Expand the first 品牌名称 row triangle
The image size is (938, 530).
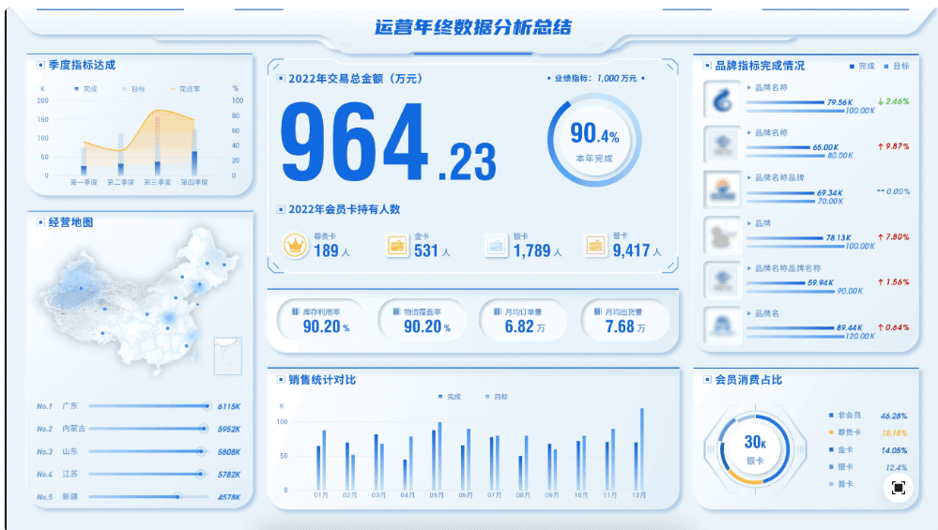click(x=749, y=88)
